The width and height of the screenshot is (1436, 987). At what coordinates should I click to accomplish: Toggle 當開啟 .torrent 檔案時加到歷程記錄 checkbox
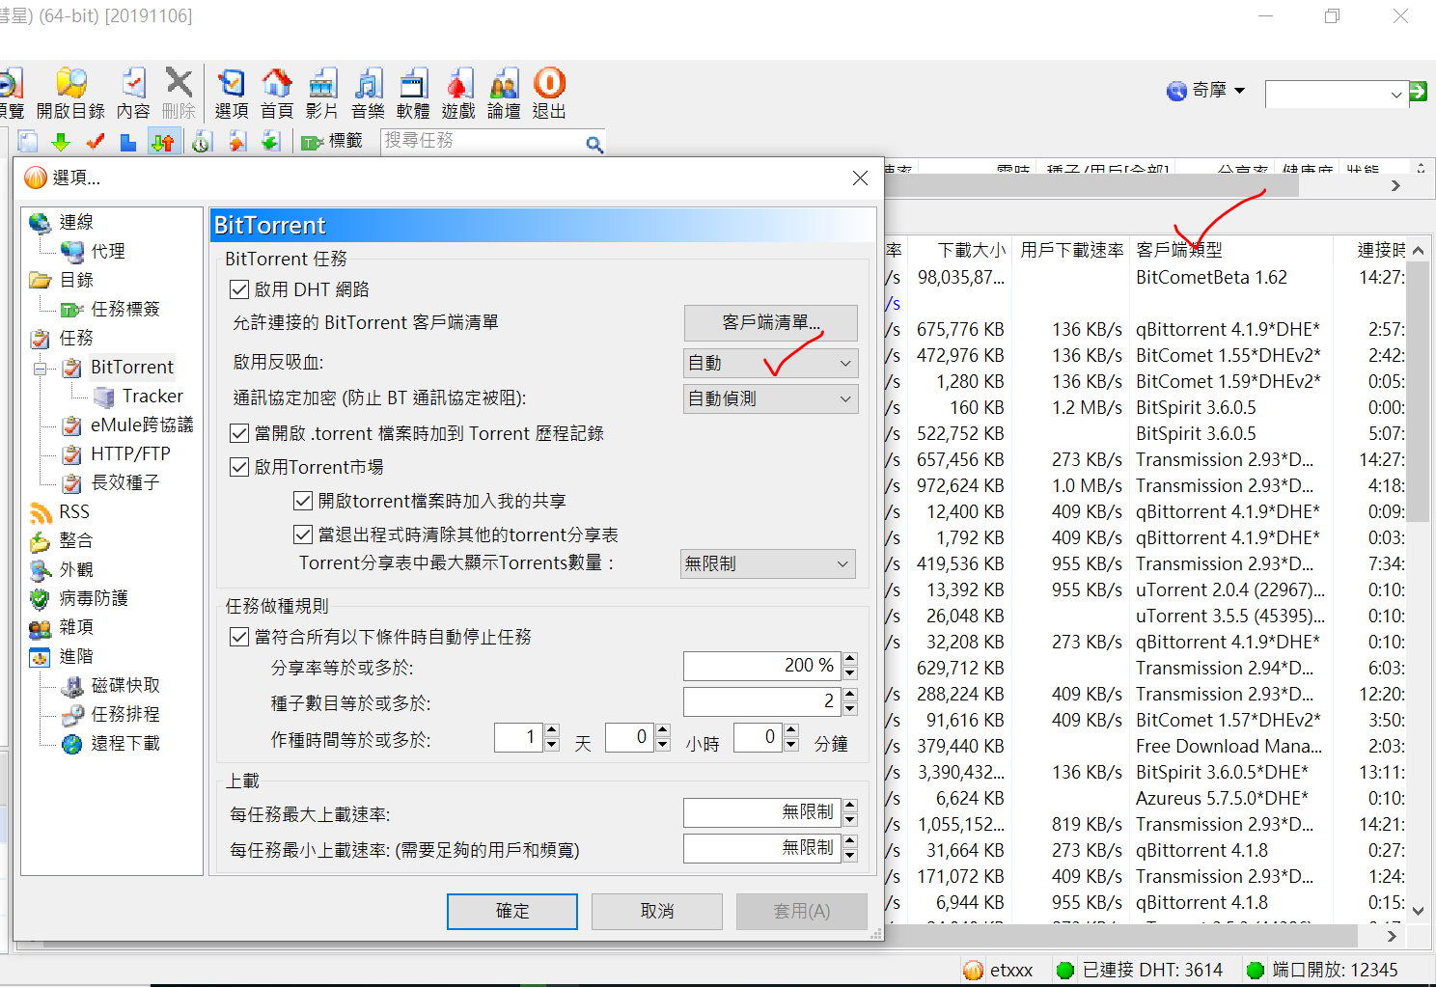click(239, 433)
